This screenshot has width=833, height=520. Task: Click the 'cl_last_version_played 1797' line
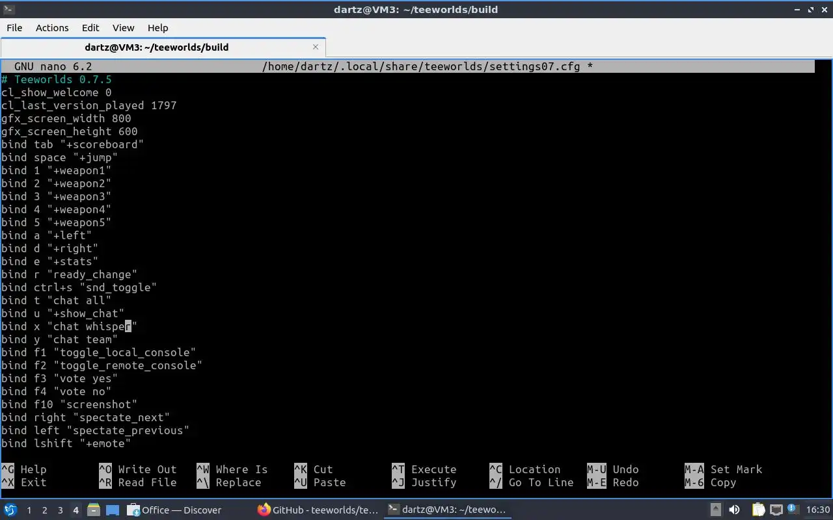click(89, 105)
